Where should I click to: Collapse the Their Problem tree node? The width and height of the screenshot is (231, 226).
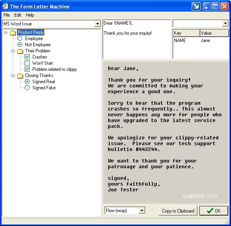(x=13, y=51)
